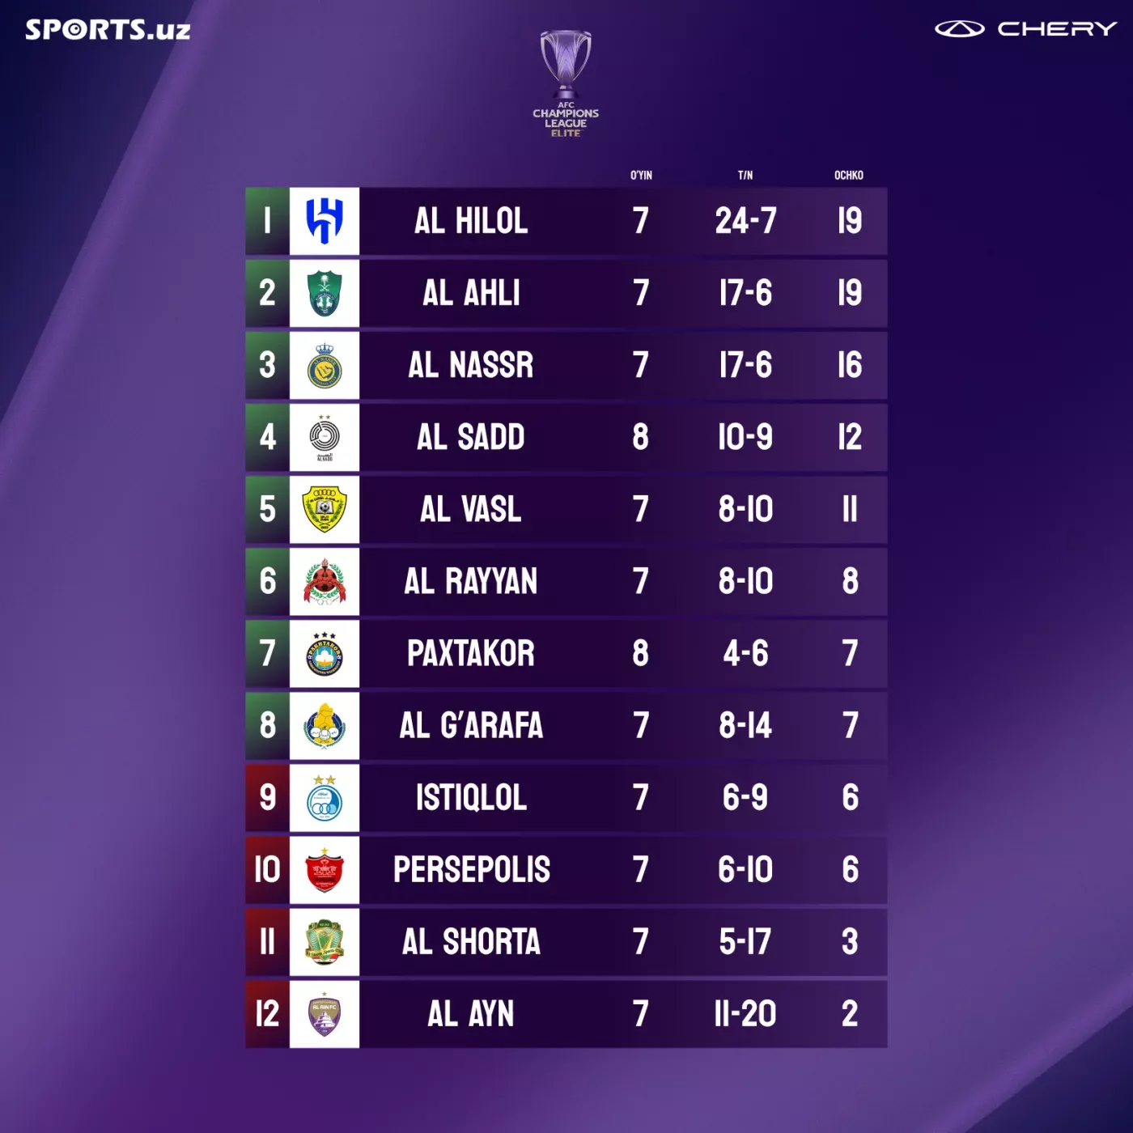Select the Al Rayyan red crest
This screenshot has height=1133, width=1133.
325,581
